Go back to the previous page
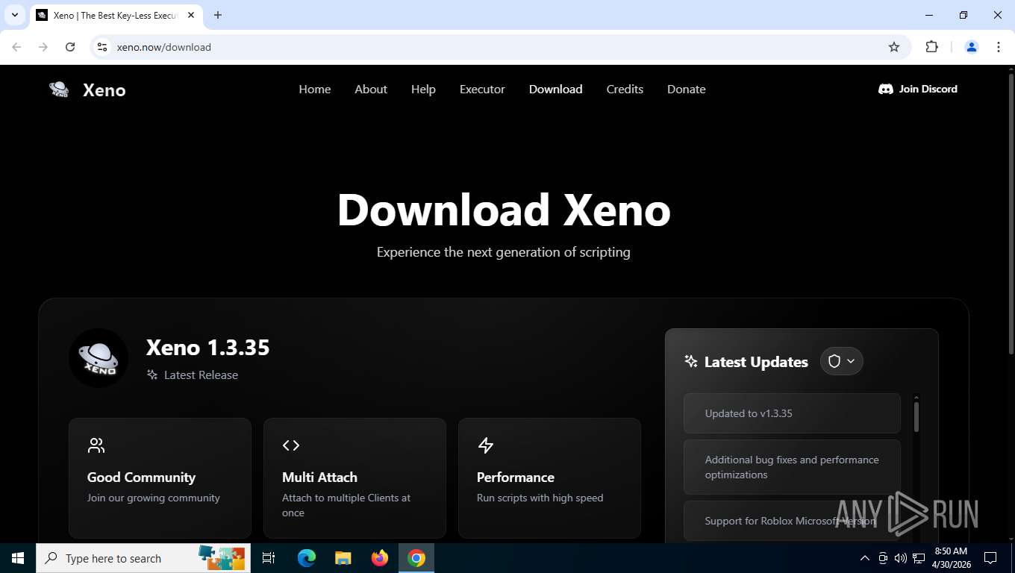The image size is (1015, 573). click(x=16, y=47)
